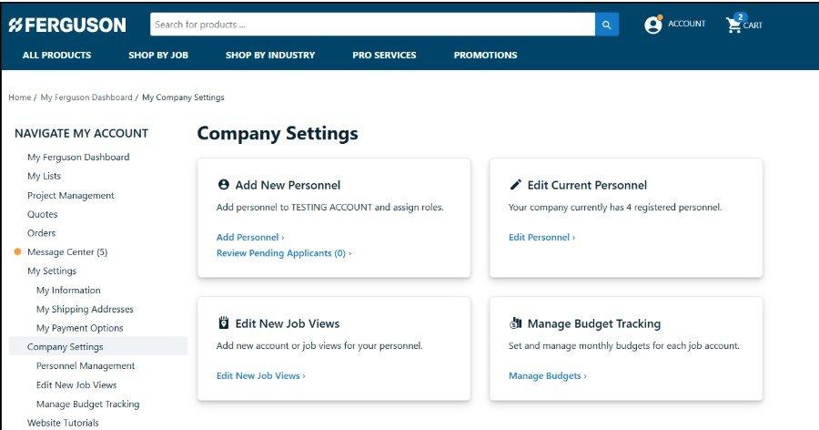This screenshot has height=430, width=819.
Task: Open Manage Budget Tracking sidebar item
Action: (x=87, y=404)
